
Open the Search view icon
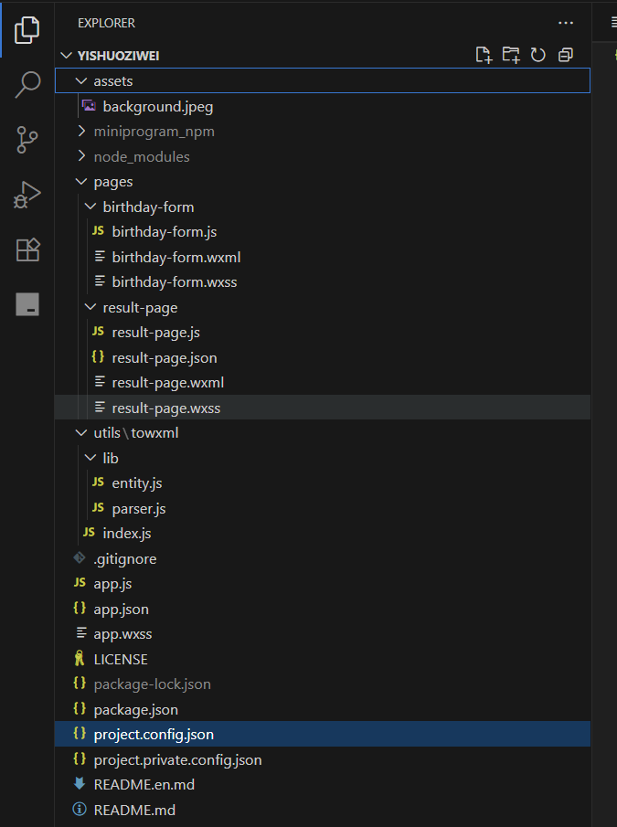[27, 85]
